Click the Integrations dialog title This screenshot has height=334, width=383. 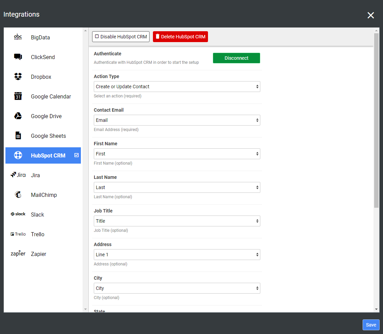click(x=21, y=14)
